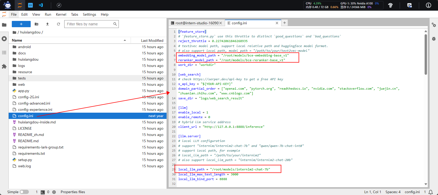This screenshot has height=195, width=438.
Task: Sort files by Name column header
Action: click(x=17, y=40)
